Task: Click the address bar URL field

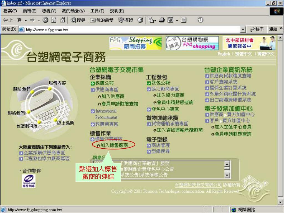Action: tap(132, 29)
